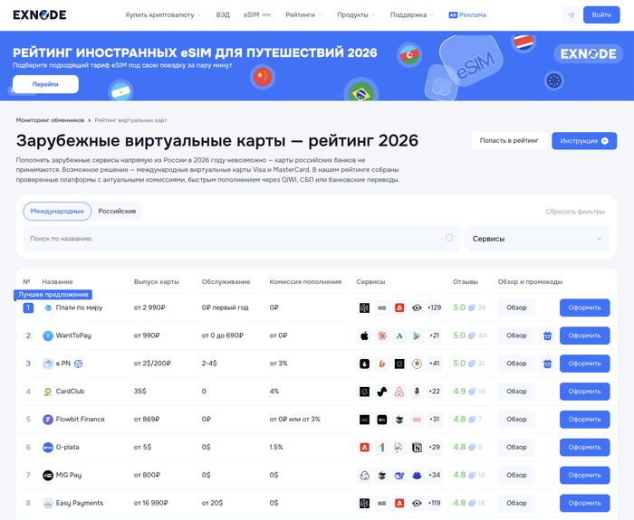
Task: Click the CardClub logo icon
Action: (48, 392)
